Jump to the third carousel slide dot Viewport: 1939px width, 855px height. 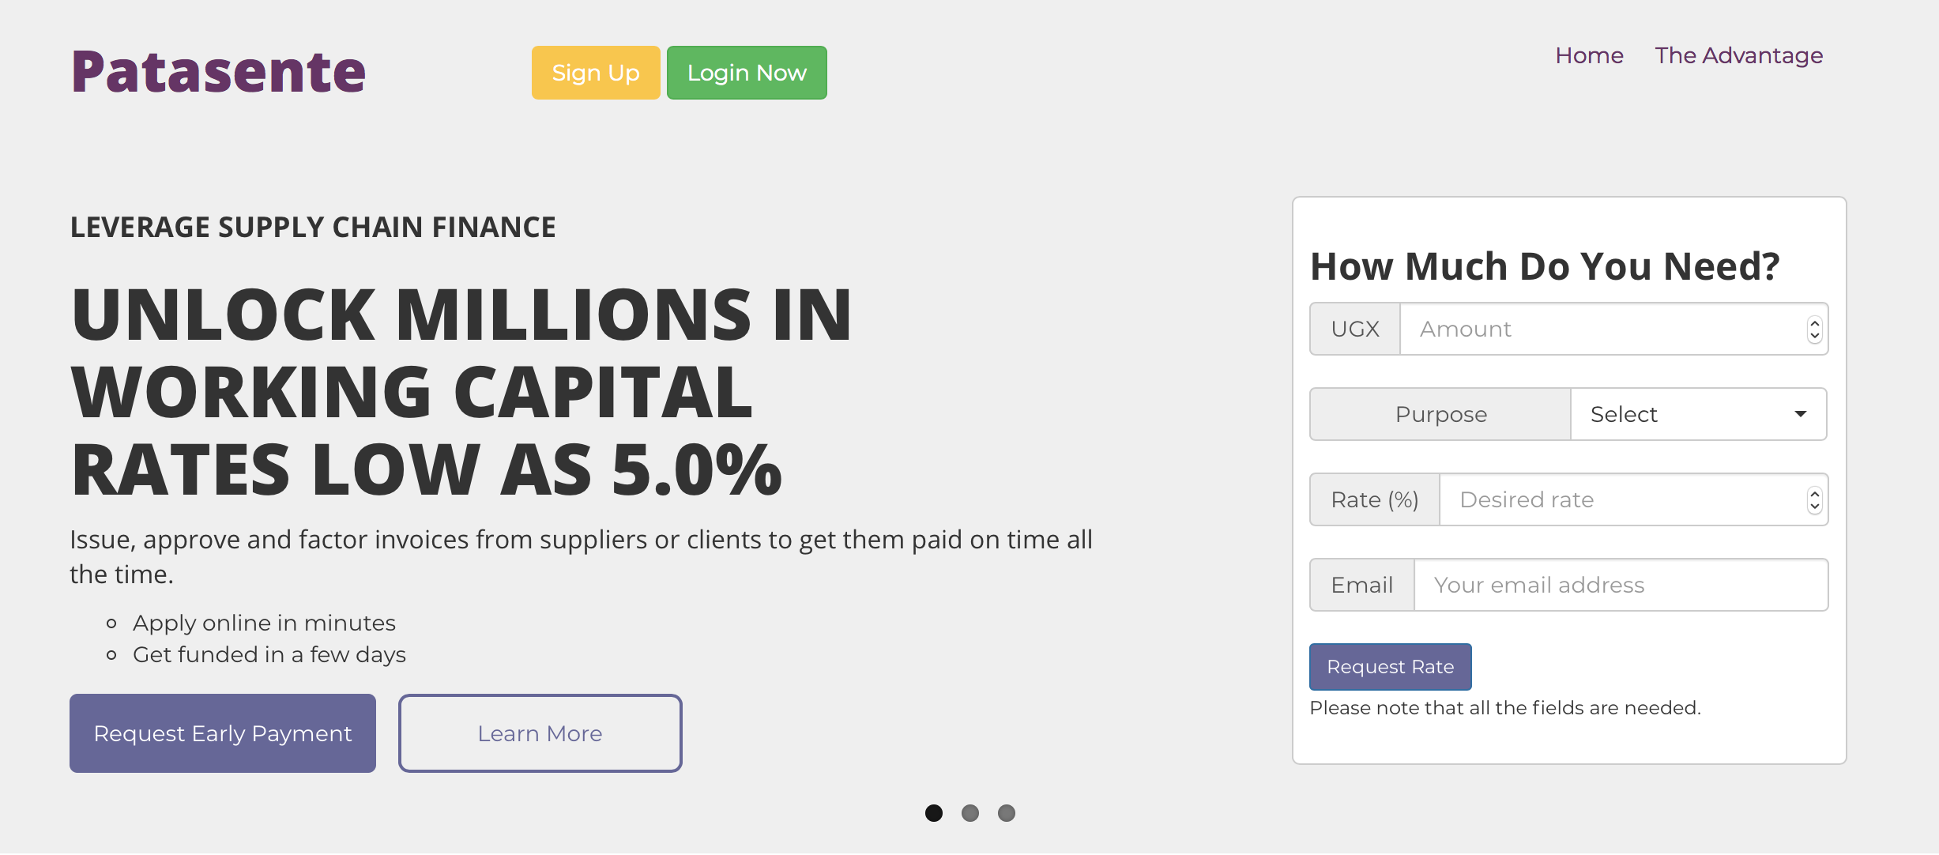[1007, 813]
